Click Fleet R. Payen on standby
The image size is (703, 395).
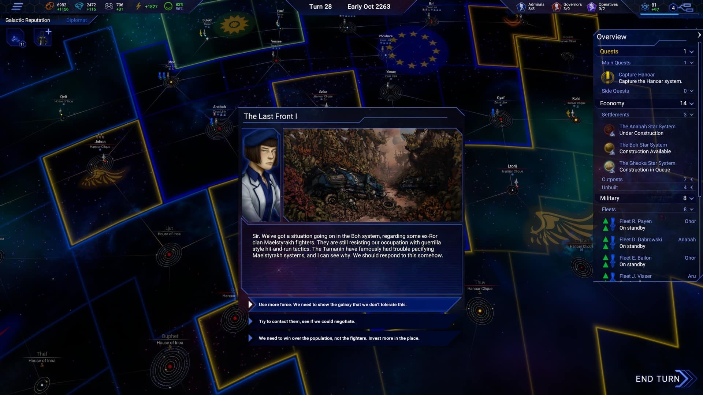[x=647, y=224]
